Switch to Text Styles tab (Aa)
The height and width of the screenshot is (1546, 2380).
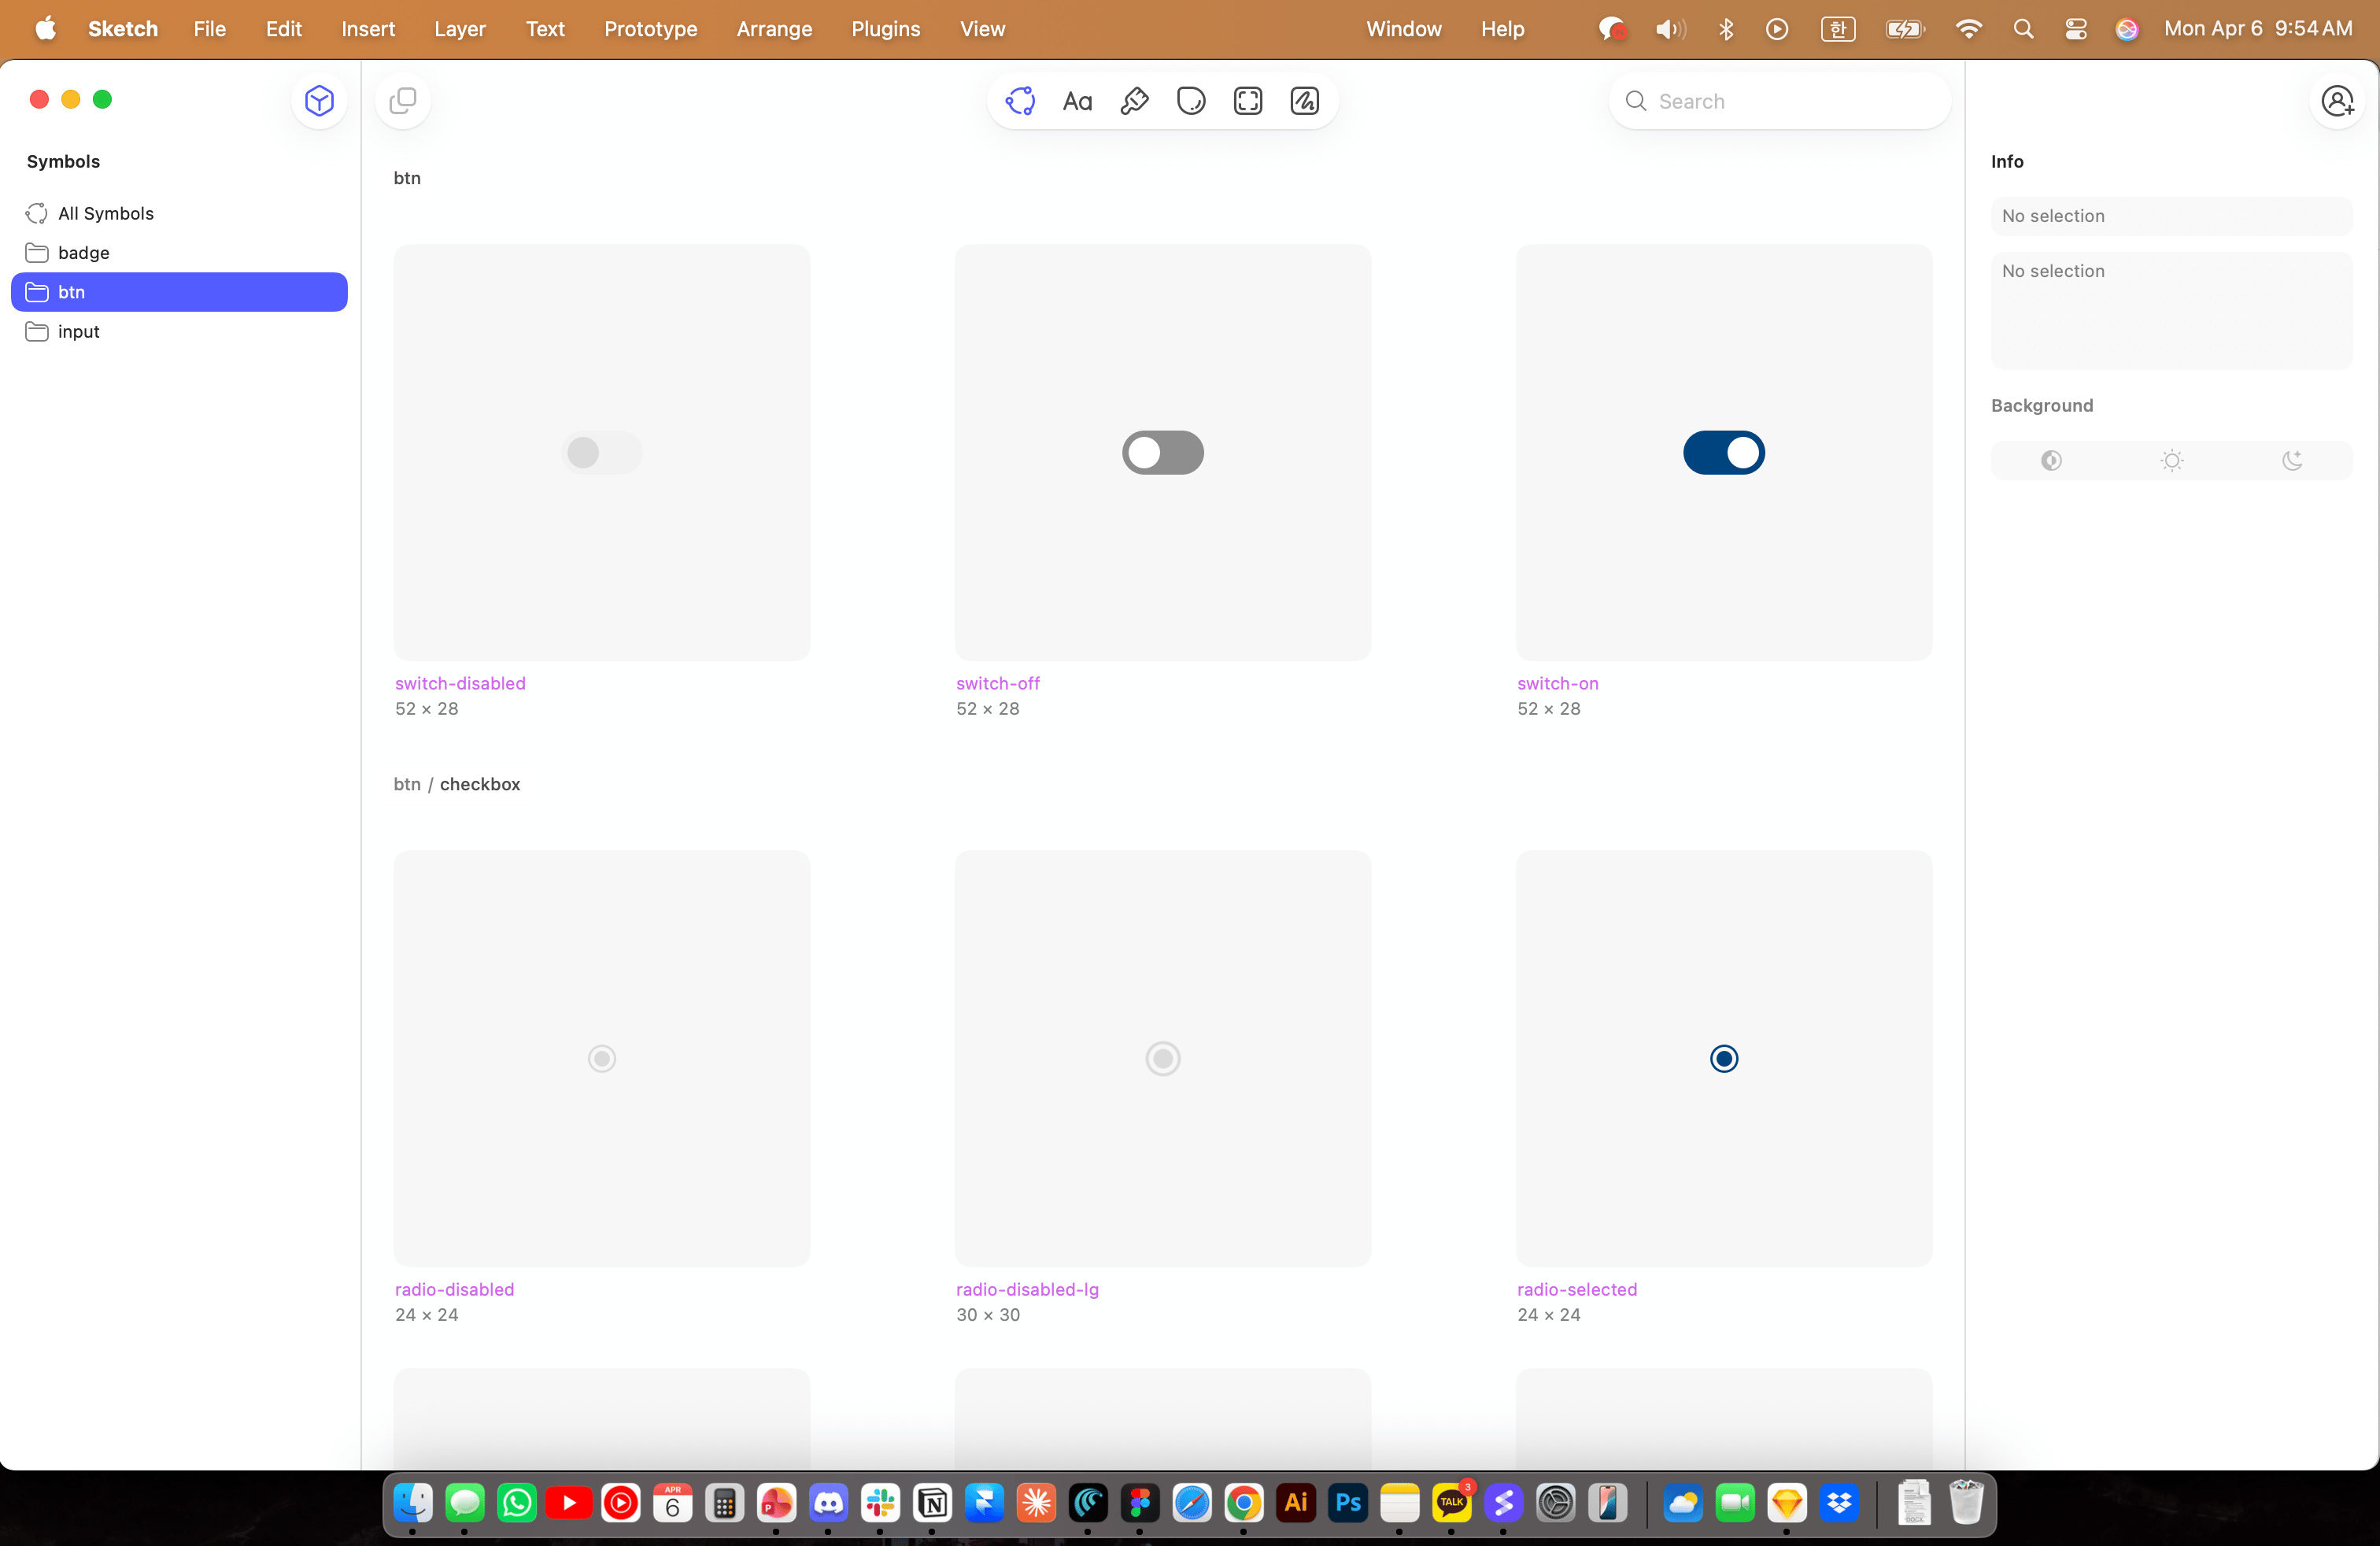point(1077,101)
